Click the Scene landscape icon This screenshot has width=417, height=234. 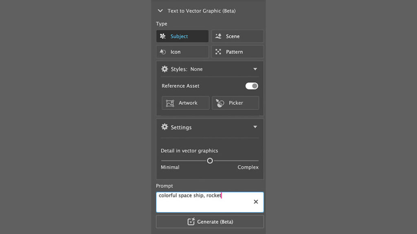coord(218,36)
